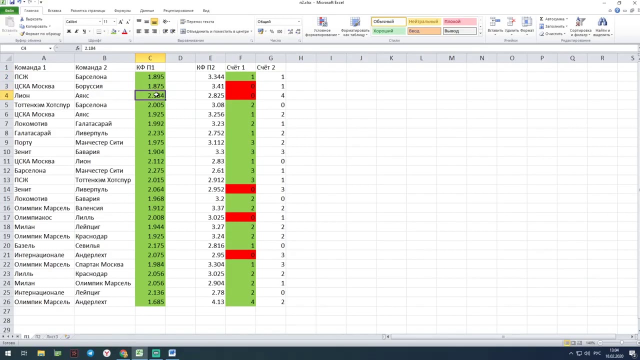Apply the Плохой cell style
The width and height of the screenshot is (640, 360).
(459, 21)
